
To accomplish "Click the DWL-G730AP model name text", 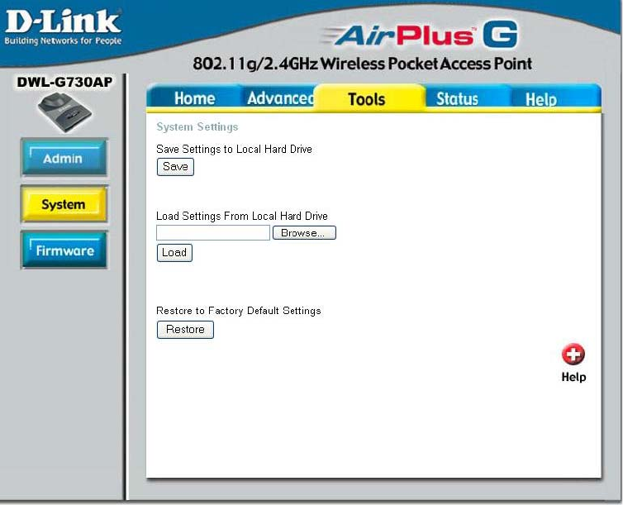I will tap(64, 82).
